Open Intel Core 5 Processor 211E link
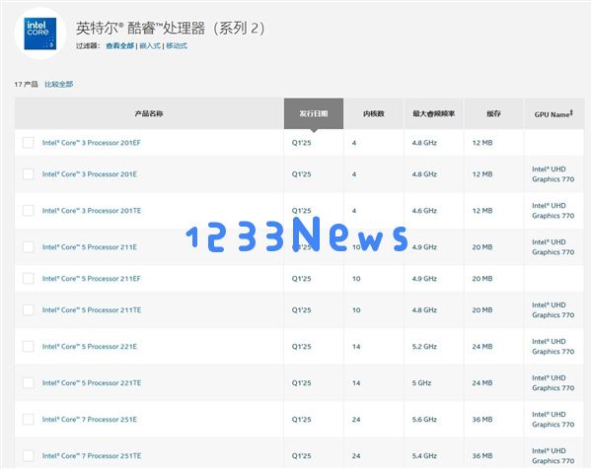Screen dimensions: 592x469 (x=90, y=247)
